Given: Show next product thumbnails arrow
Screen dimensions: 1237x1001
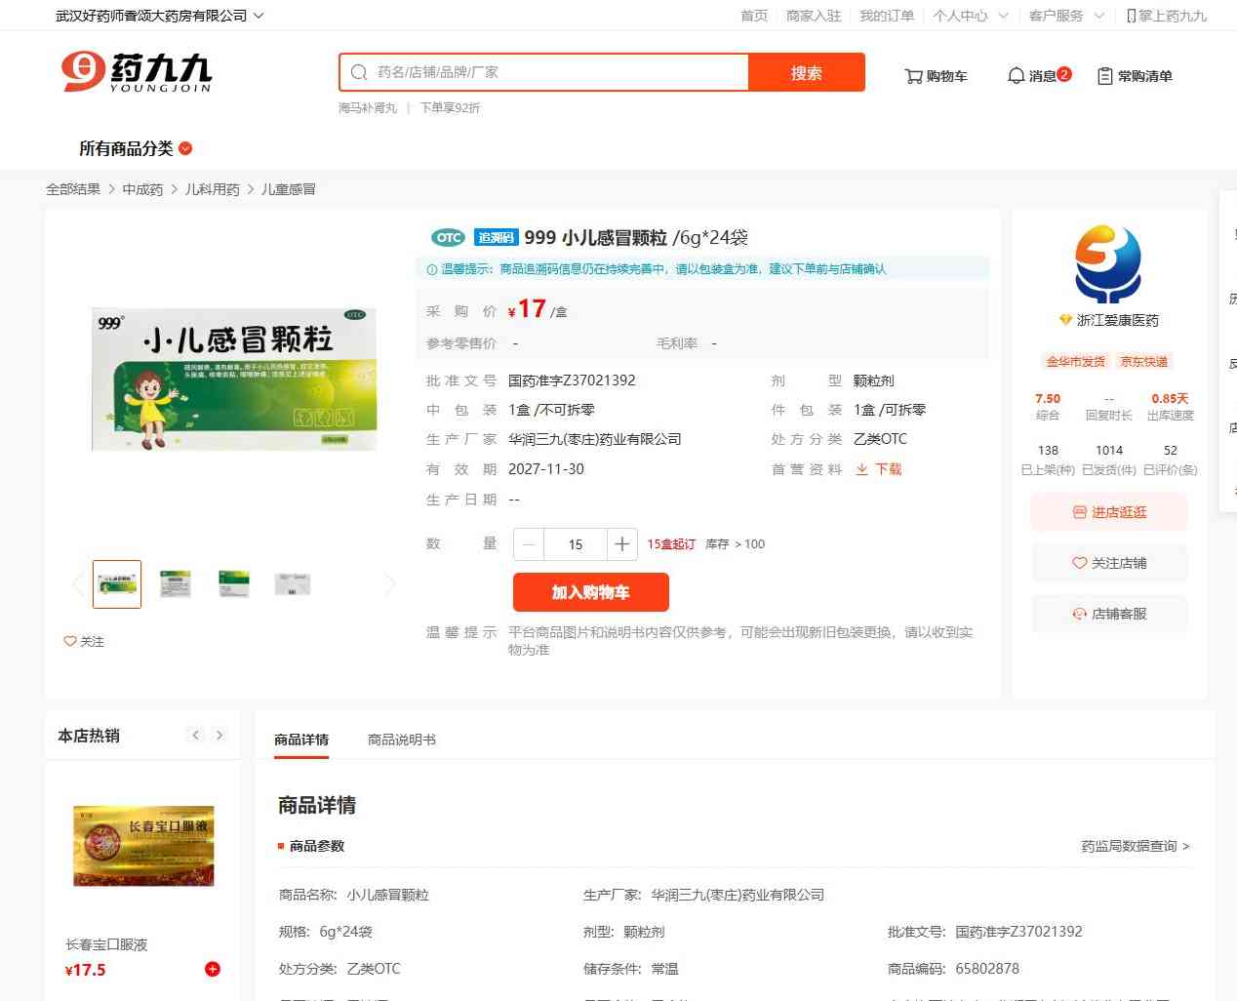Looking at the screenshot, I should (390, 584).
